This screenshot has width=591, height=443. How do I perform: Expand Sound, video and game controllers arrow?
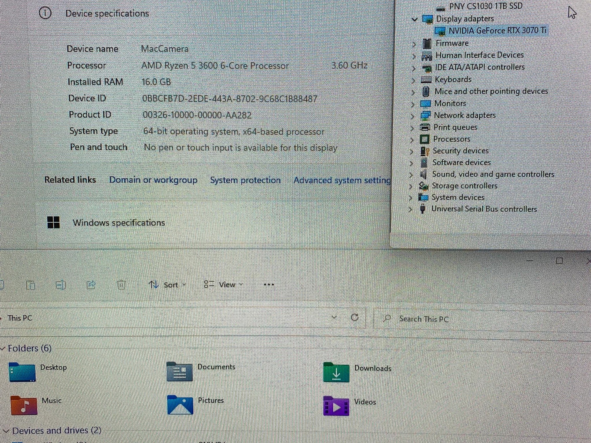click(411, 175)
